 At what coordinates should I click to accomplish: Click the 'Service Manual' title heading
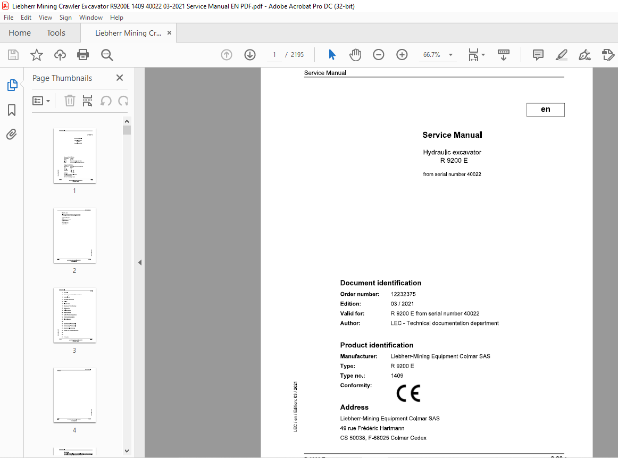[x=452, y=135]
